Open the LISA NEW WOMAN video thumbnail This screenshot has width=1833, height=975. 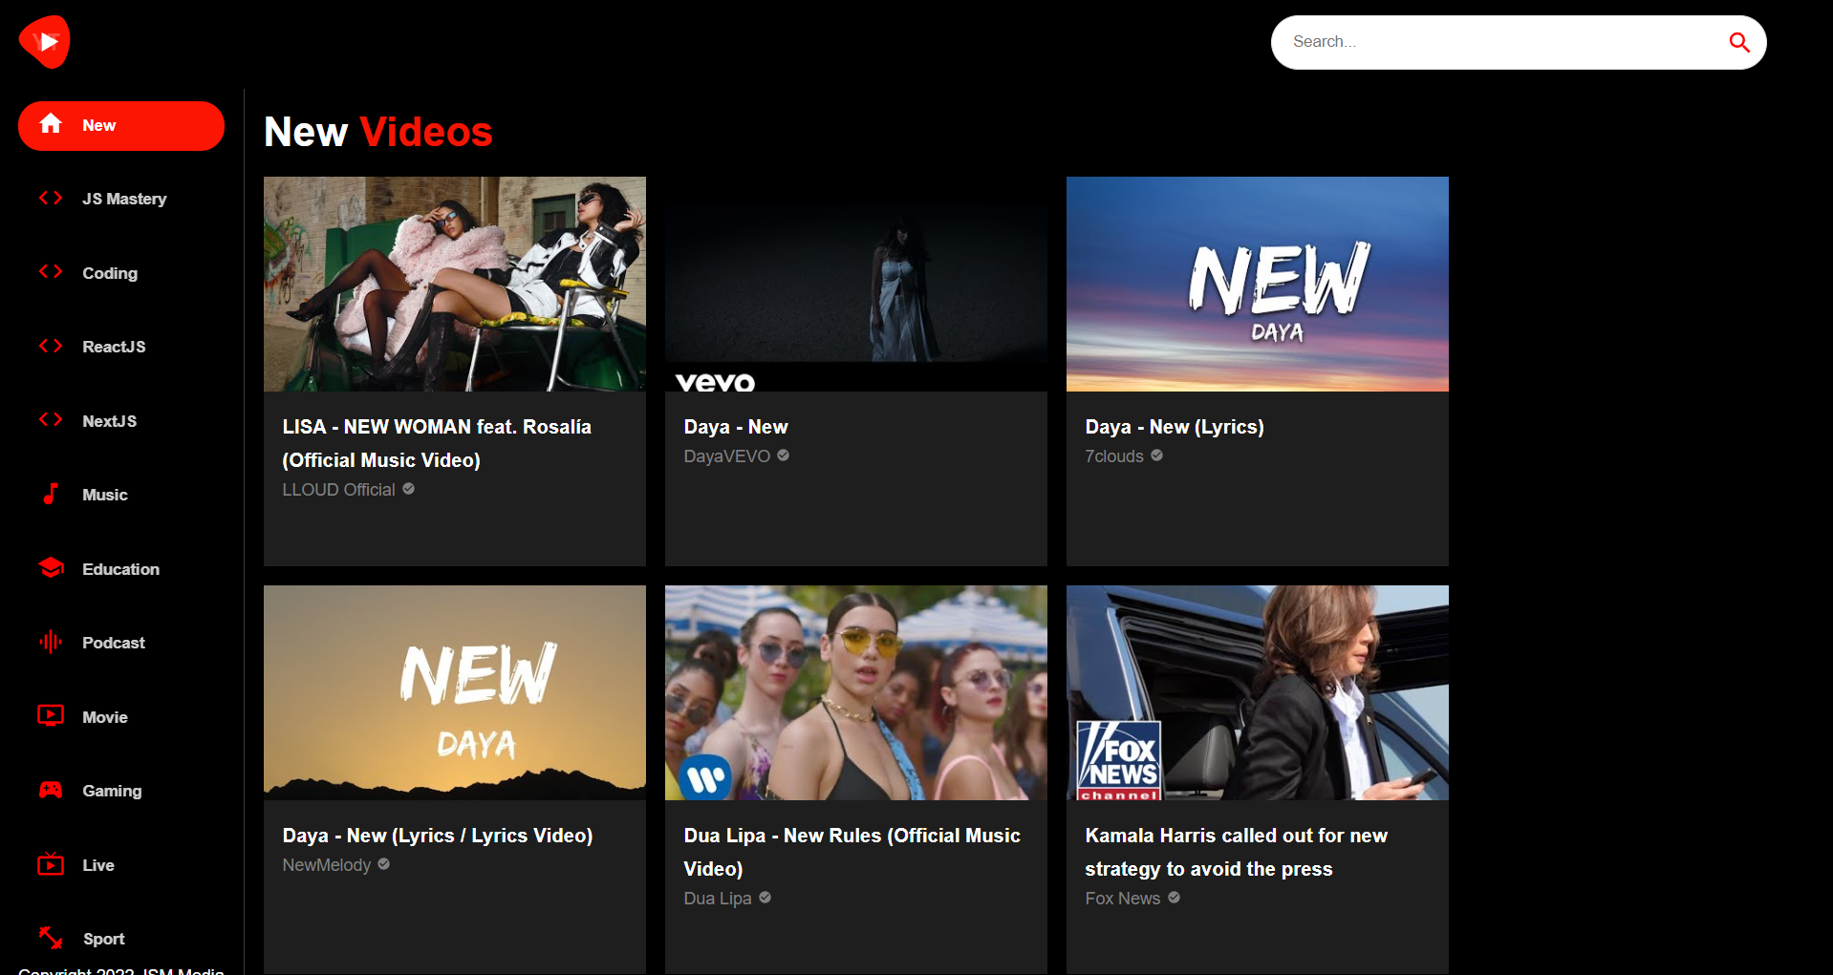pyautogui.click(x=455, y=284)
